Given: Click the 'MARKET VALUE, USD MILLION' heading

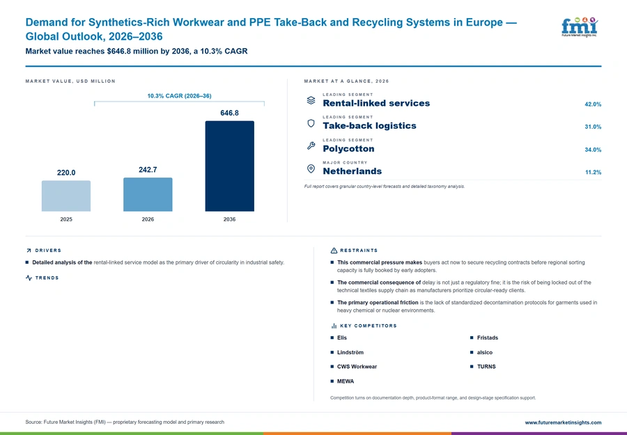Looking at the screenshot, I should (70, 81).
